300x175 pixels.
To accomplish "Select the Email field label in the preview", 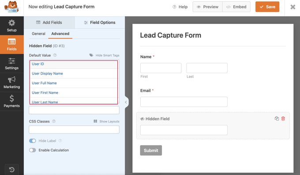I will (146, 91).
